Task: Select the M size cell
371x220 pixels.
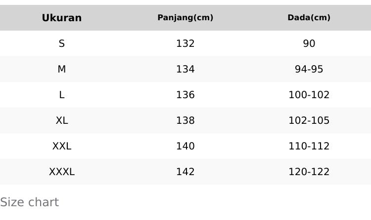Action: click(x=62, y=69)
